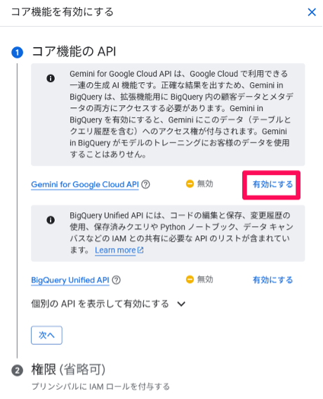Click text プリンシパルに IAM ロールを付与する
Image resolution: width=323 pixels, height=399 pixels.
[x=100, y=386]
